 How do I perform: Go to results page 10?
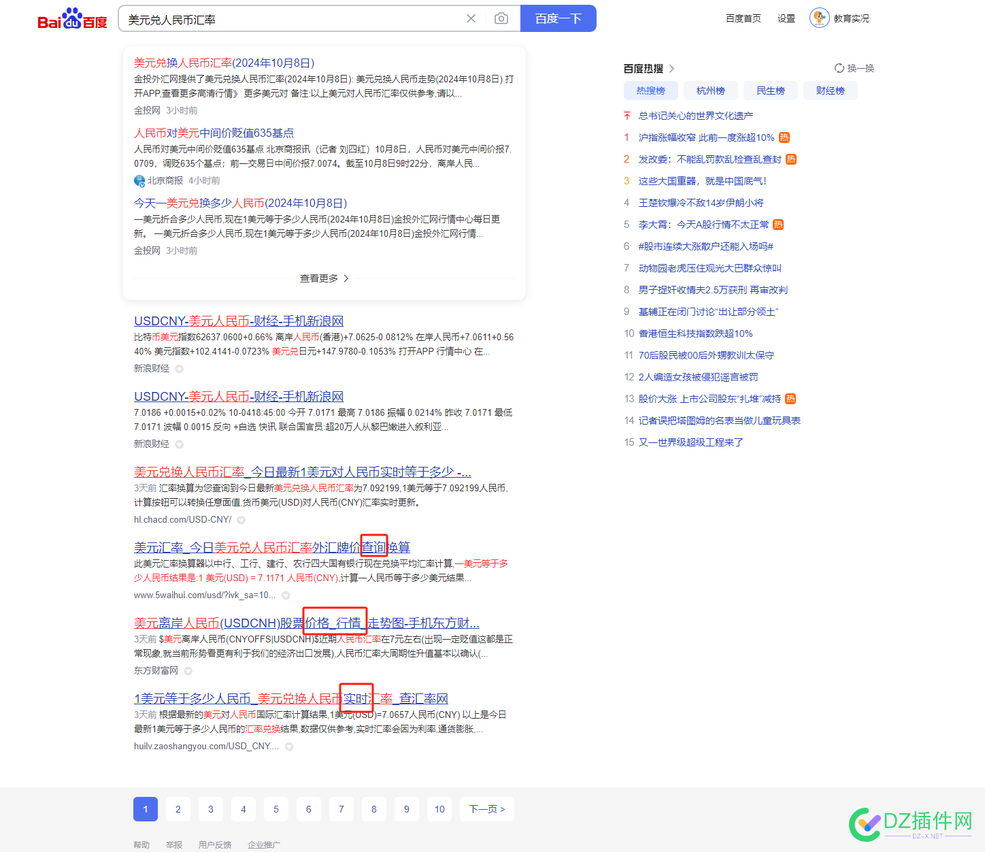tap(439, 809)
